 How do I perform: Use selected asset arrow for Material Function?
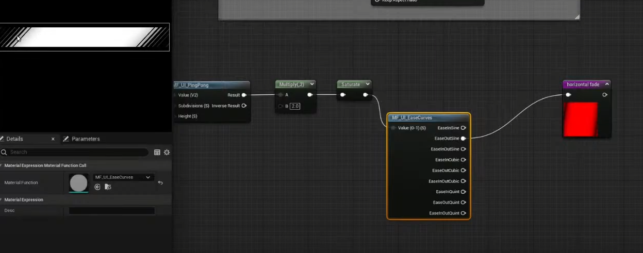coord(97,187)
